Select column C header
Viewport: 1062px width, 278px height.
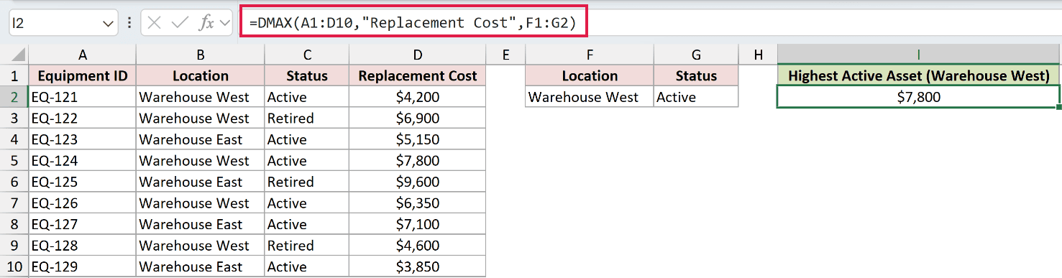point(307,55)
